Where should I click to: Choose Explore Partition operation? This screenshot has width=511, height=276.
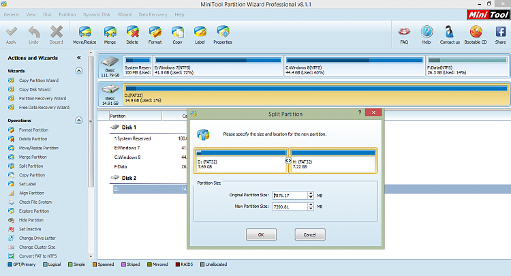(x=34, y=211)
